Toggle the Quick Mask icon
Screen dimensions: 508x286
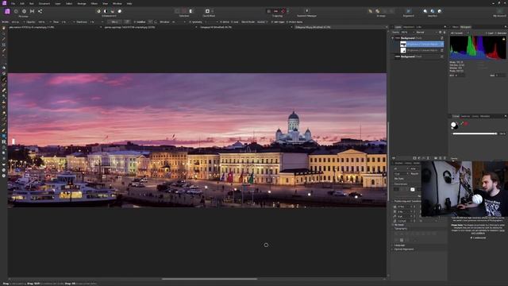(207, 11)
